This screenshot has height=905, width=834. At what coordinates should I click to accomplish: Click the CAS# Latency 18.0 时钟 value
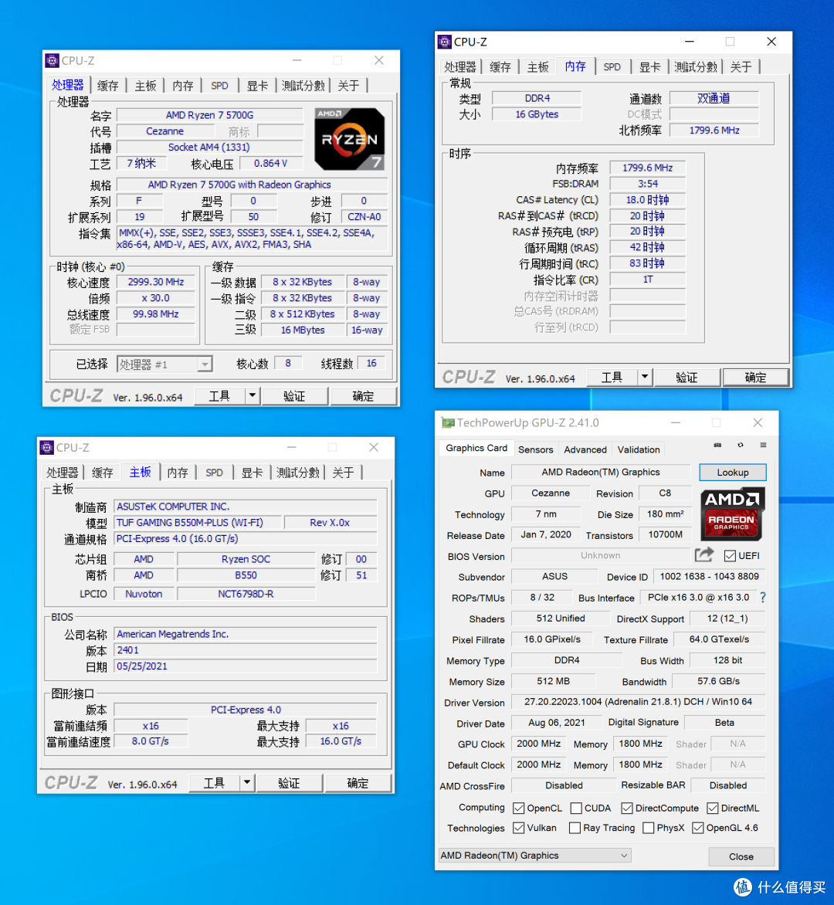[648, 200]
